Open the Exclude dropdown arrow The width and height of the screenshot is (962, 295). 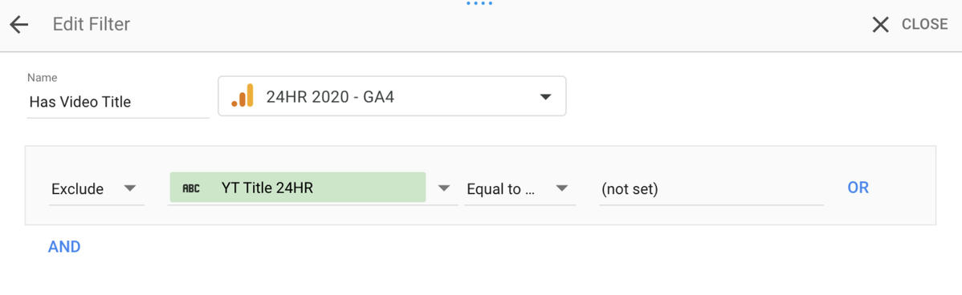129,188
